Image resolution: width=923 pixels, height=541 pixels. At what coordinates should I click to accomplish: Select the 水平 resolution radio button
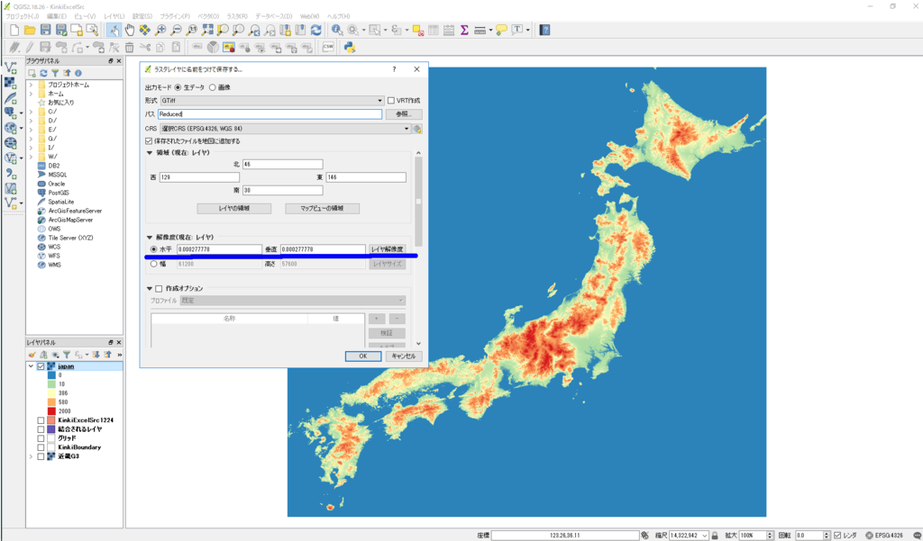(153, 249)
